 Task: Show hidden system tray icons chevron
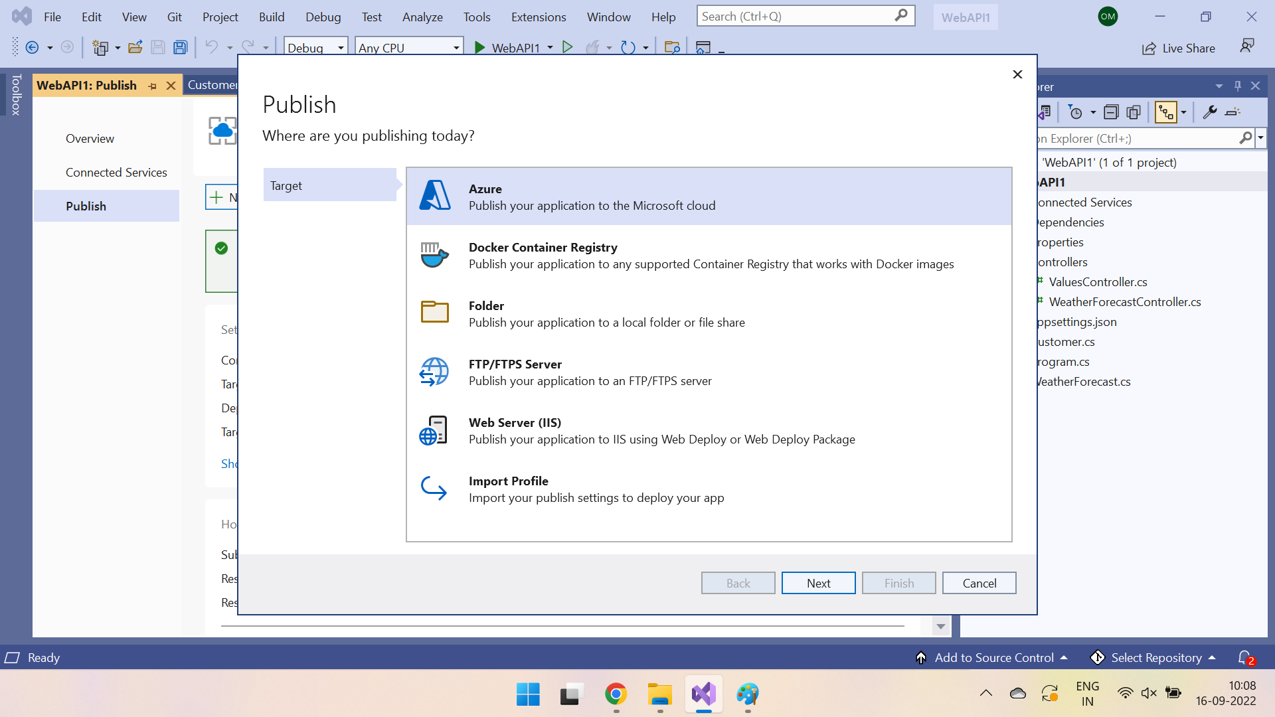coord(986,693)
